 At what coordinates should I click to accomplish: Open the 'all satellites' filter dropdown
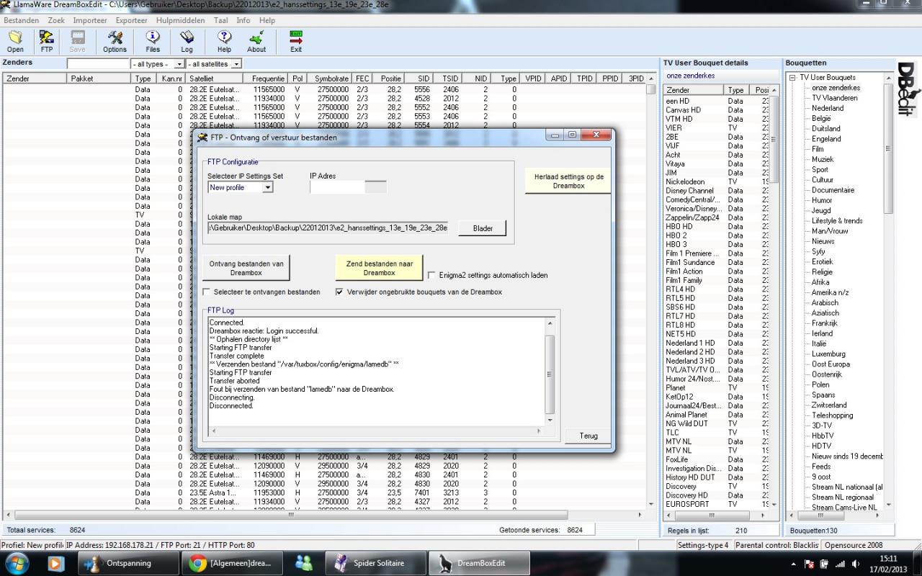[x=236, y=64]
